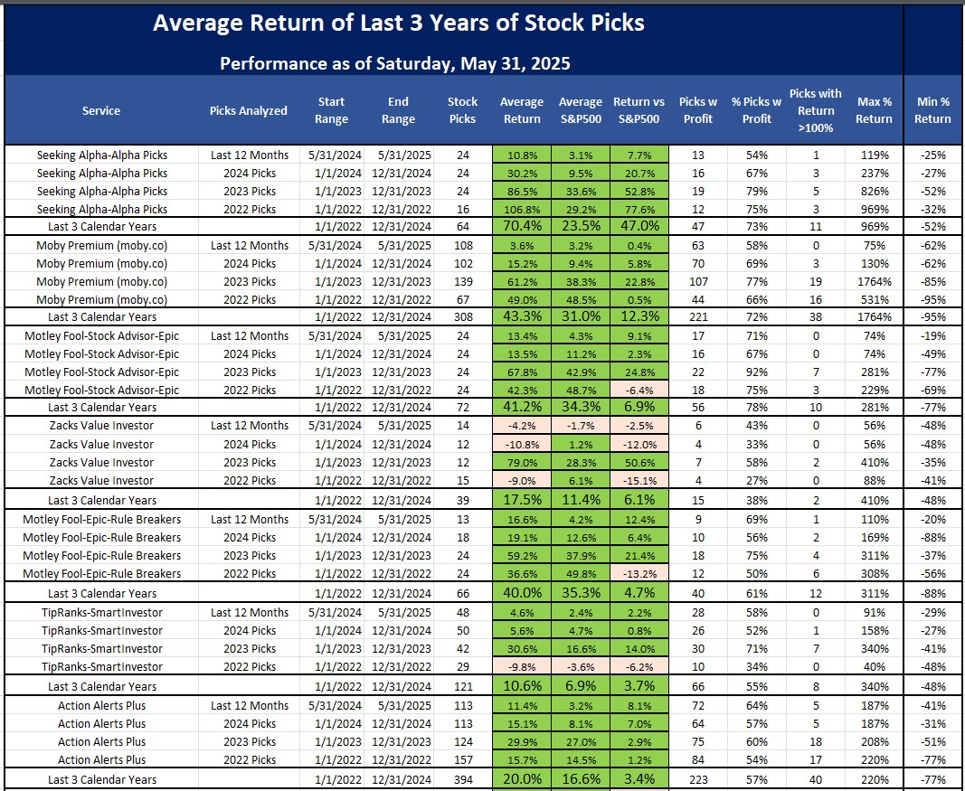The width and height of the screenshot is (965, 791).
Task: Select "Action Alerts Plus" in the 2024 Picks row
Action: click(x=101, y=723)
